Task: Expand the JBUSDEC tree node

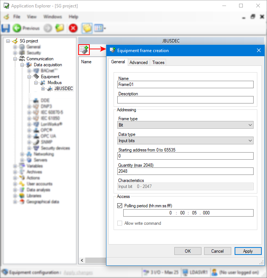Action: click(43, 89)
